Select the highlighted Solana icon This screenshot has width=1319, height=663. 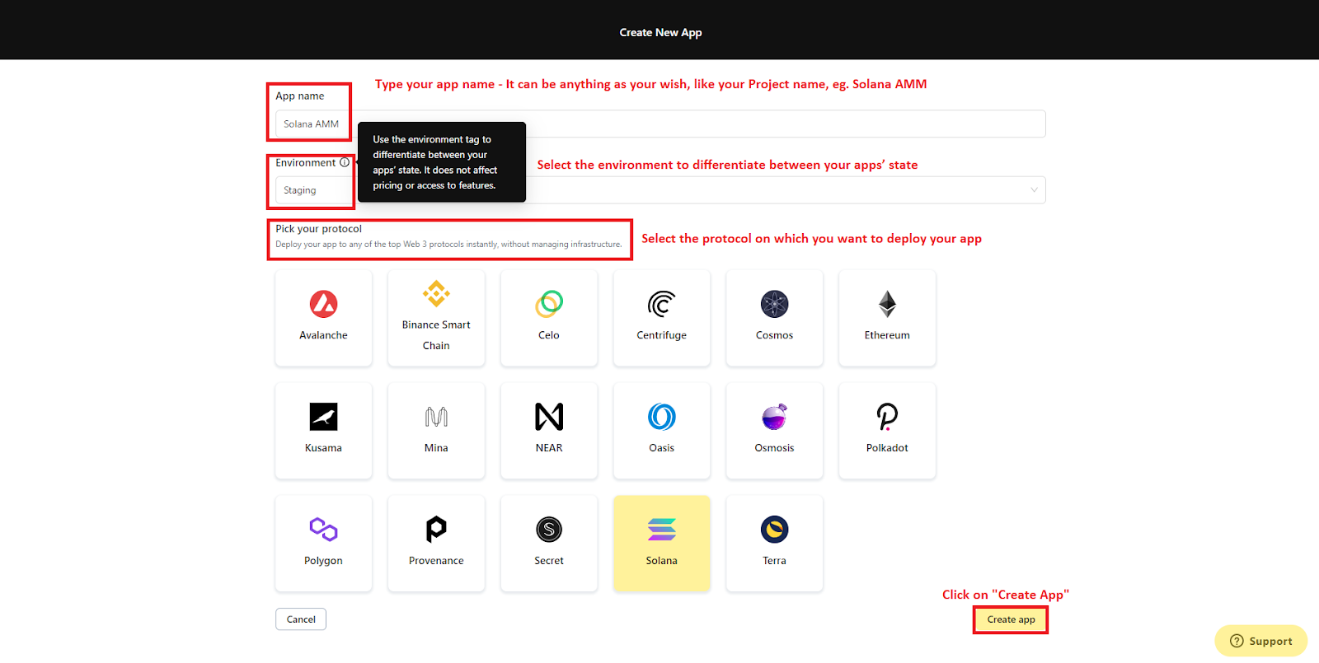pos(661,530)
